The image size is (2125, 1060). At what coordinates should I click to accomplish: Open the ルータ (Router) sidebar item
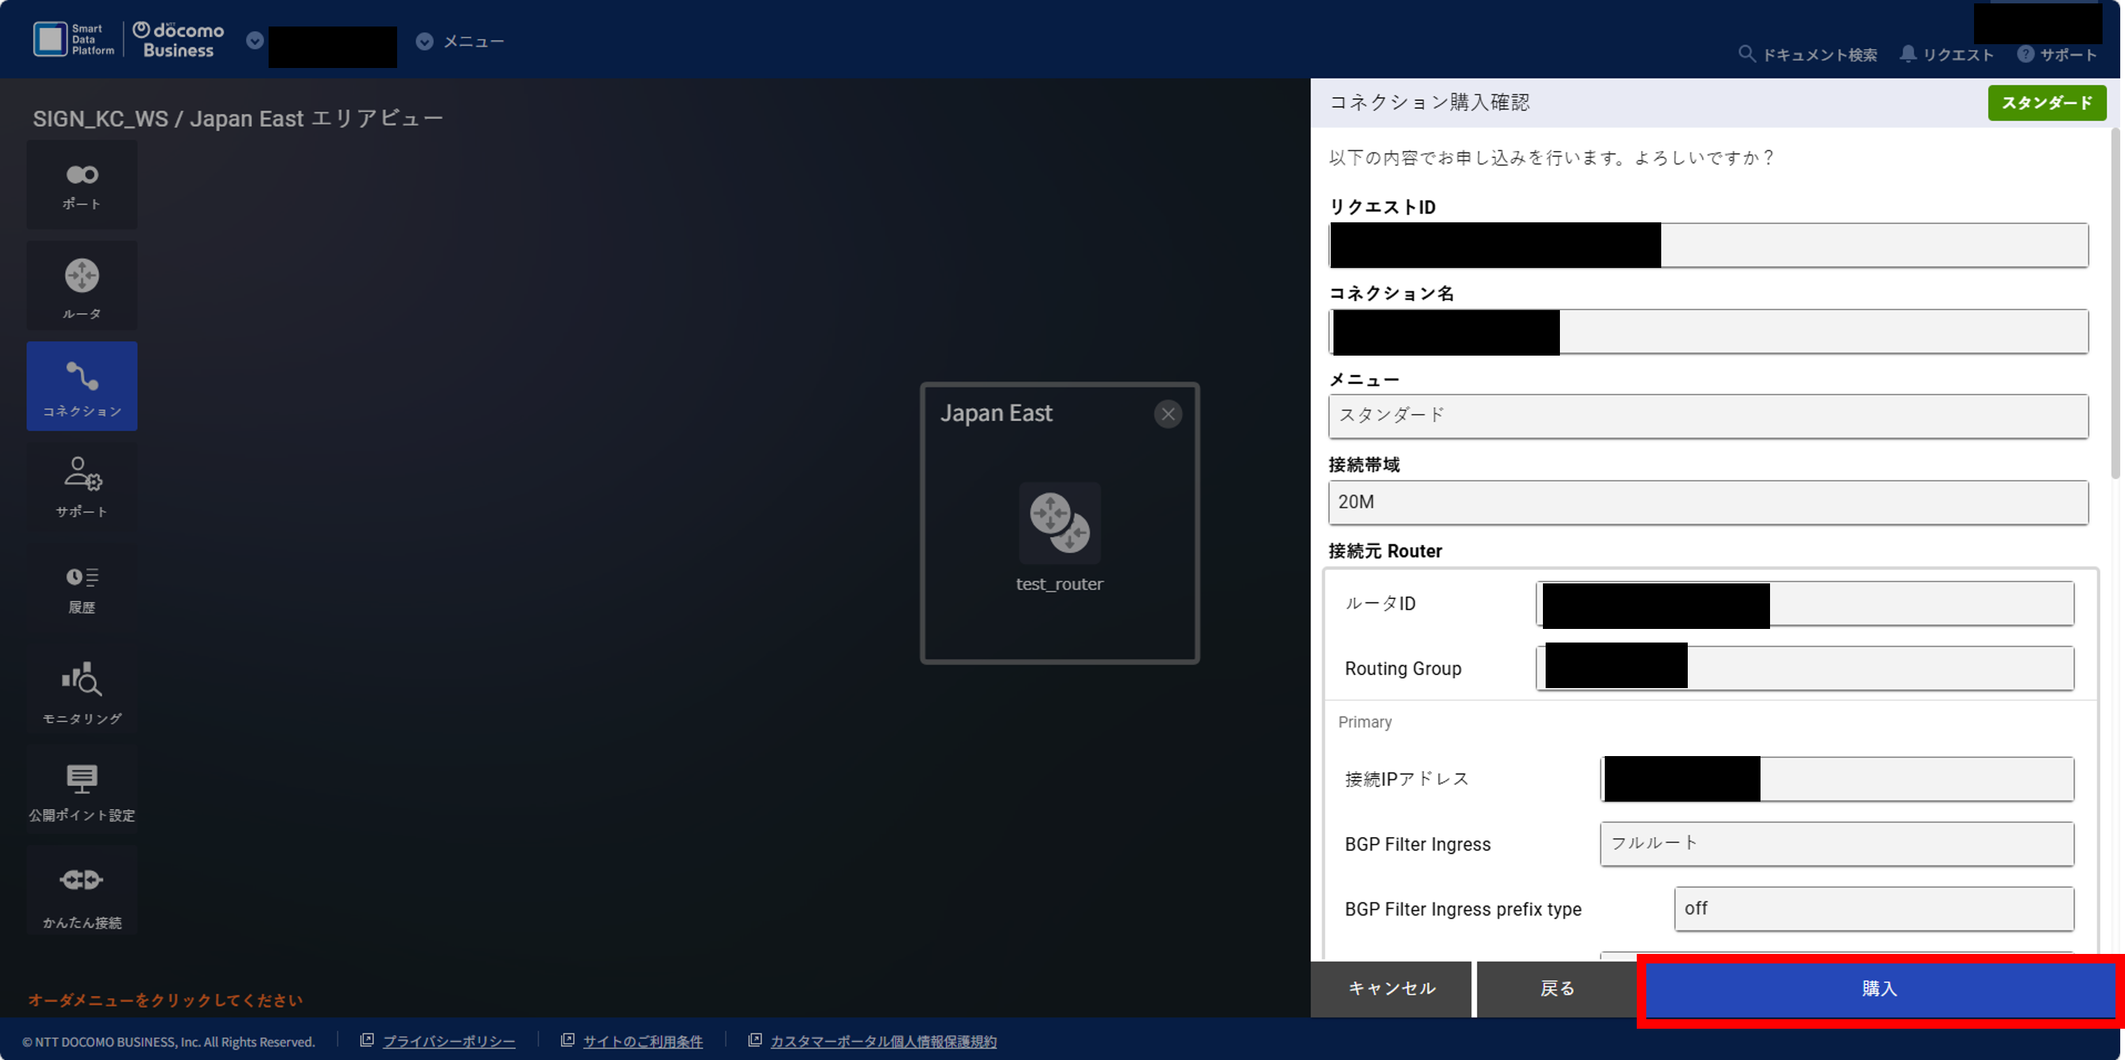[82, 286]
